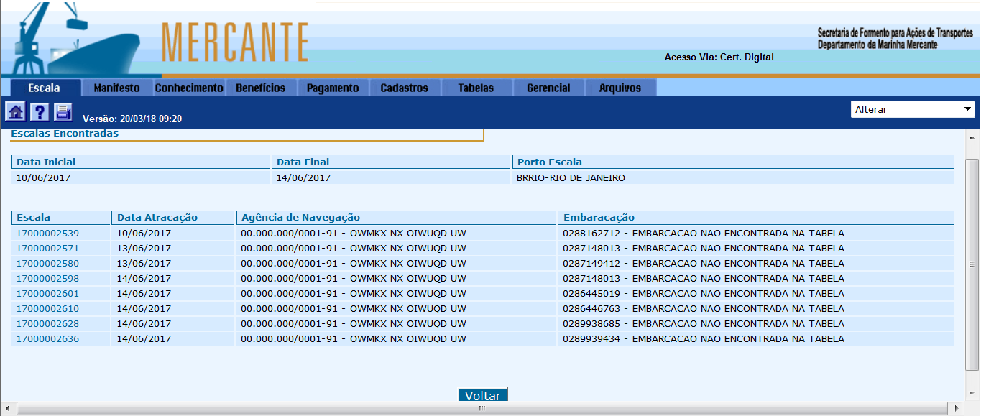Open the Help question mark icon
This screenshot has height=416, width=981.
click(40, 112)
